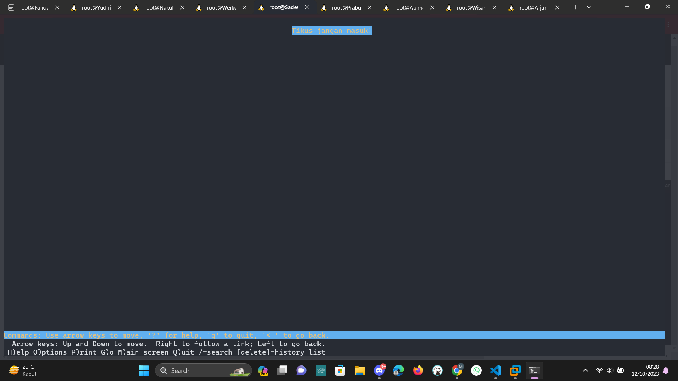
Task: Open WhatsApp from the taskbar
Action: click(x=476, y=371)
